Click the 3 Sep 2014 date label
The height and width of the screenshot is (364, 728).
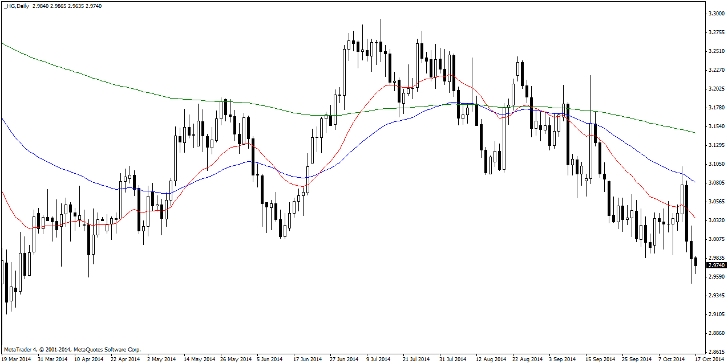[563, 359]
